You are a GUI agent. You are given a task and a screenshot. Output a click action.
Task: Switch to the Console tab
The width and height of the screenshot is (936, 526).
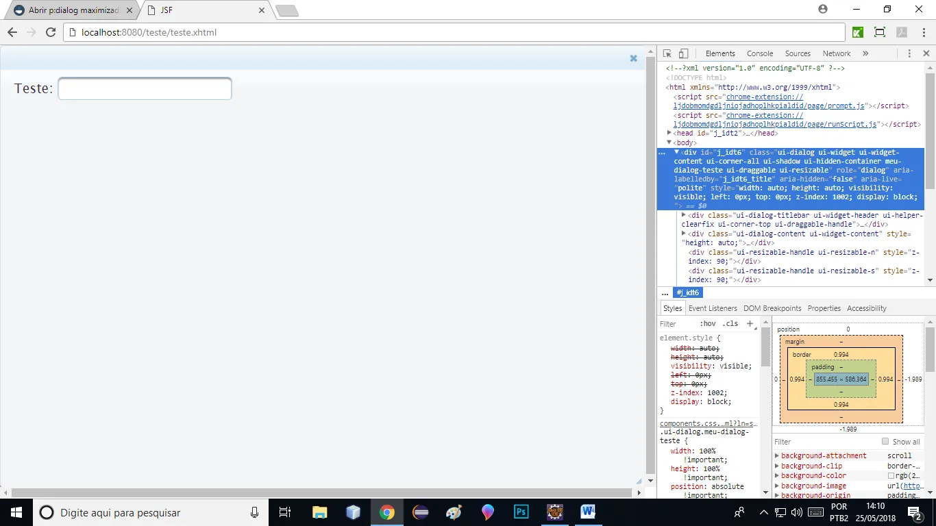point(760,53)
